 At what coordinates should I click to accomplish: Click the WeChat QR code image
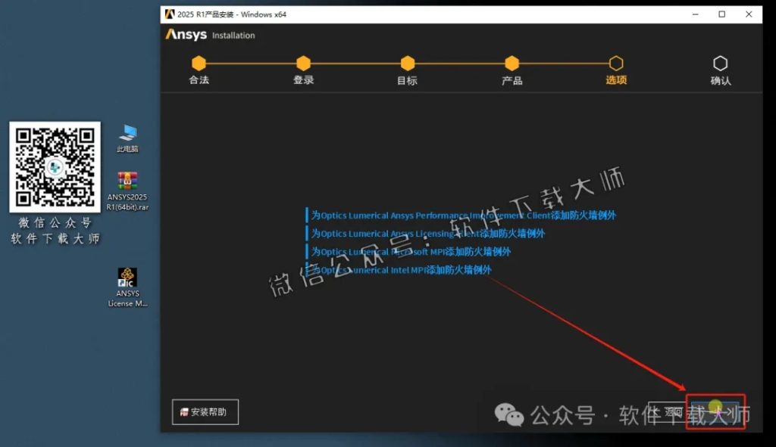(54, 168)
